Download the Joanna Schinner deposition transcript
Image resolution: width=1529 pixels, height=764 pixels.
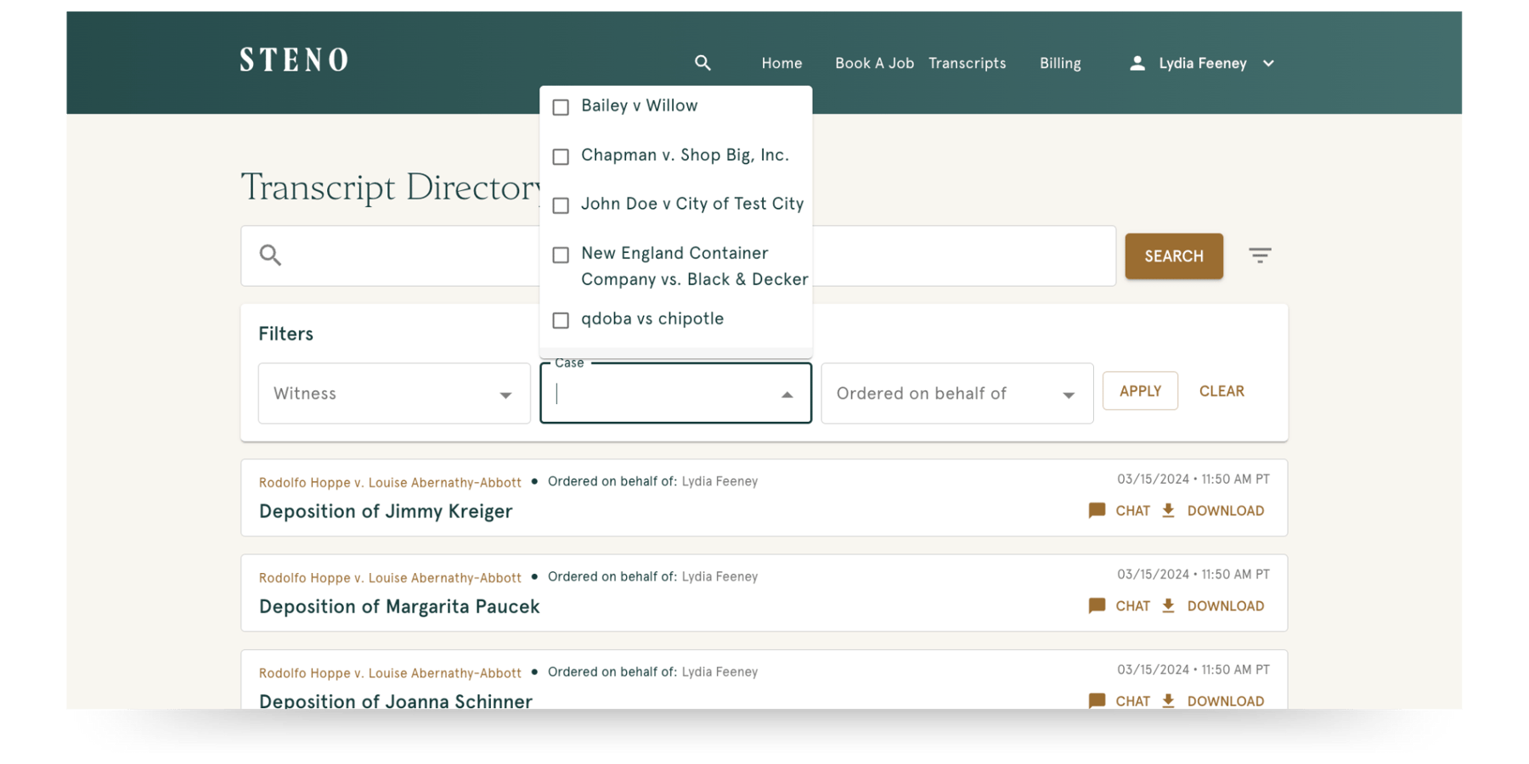click(1213, 700)
